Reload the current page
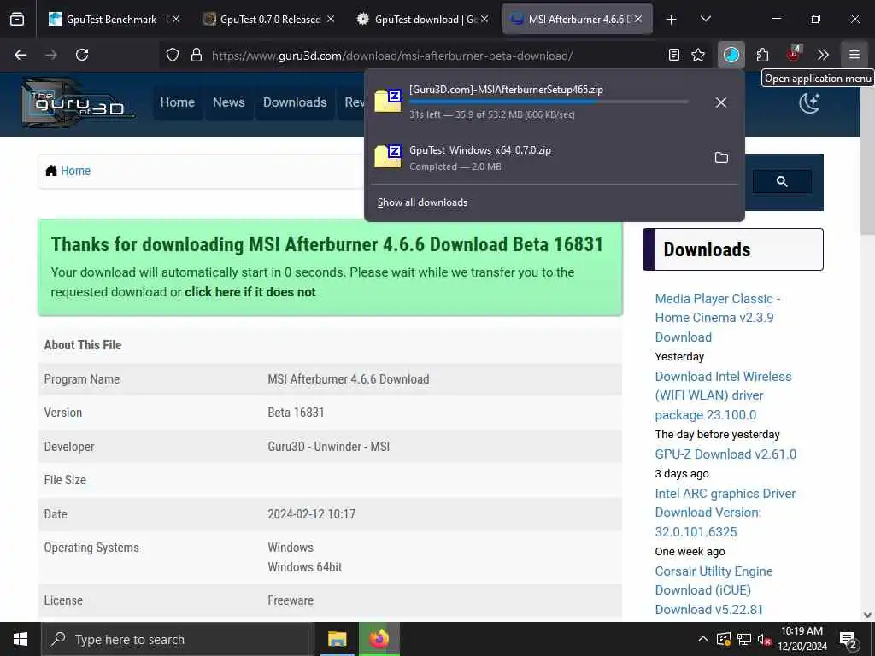The width and height of the screenshot is (875, 656). point(82,55)
